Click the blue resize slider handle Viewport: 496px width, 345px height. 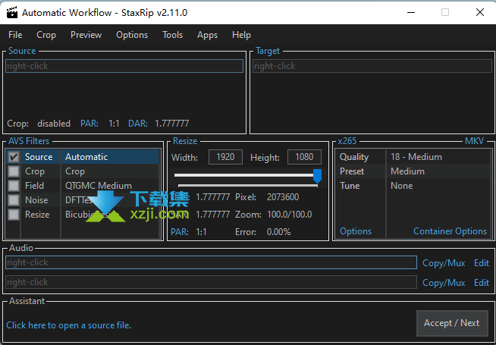click(317, 175)
